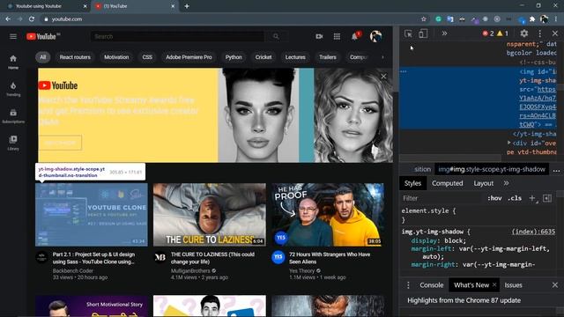Close the DevTools panel
The height and width of the screenshot is (317, 564).
click(555, 33)
